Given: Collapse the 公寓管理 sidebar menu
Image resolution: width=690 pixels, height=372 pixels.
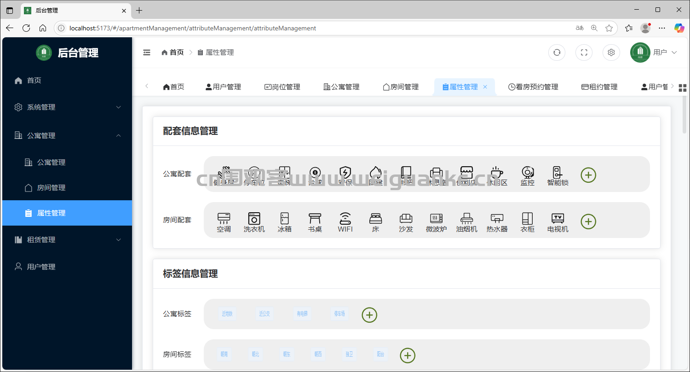Looking at the screenshot, I should 67,135.
